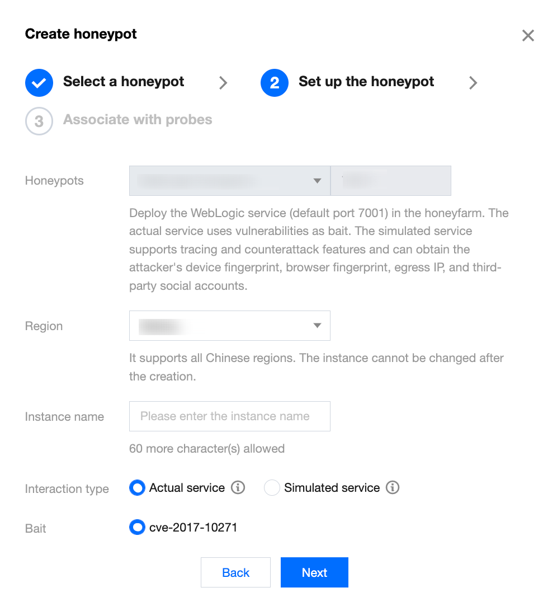Click the step 2 number icon
The width and height of the screenshot is (557, 611).
[274, 83]
